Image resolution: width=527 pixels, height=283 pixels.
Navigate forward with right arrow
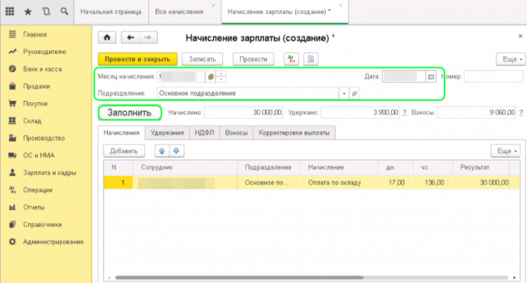point(149,37)
